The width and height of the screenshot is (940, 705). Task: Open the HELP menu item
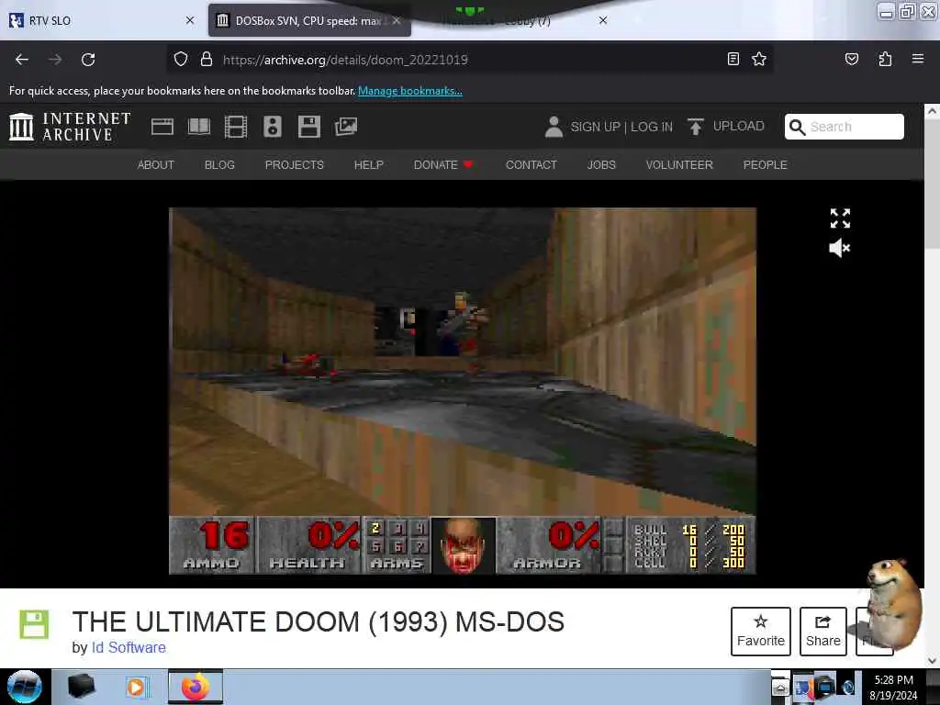[369, 165]
